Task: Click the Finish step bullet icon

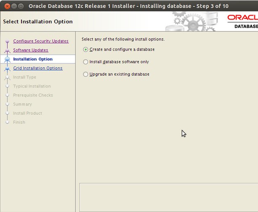Action: coord(7,122)
